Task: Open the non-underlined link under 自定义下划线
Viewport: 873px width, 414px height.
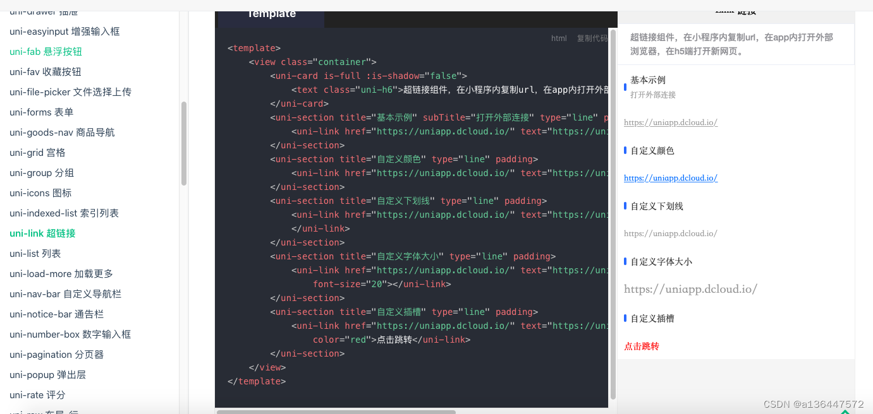Action: (x=671, y=234)
